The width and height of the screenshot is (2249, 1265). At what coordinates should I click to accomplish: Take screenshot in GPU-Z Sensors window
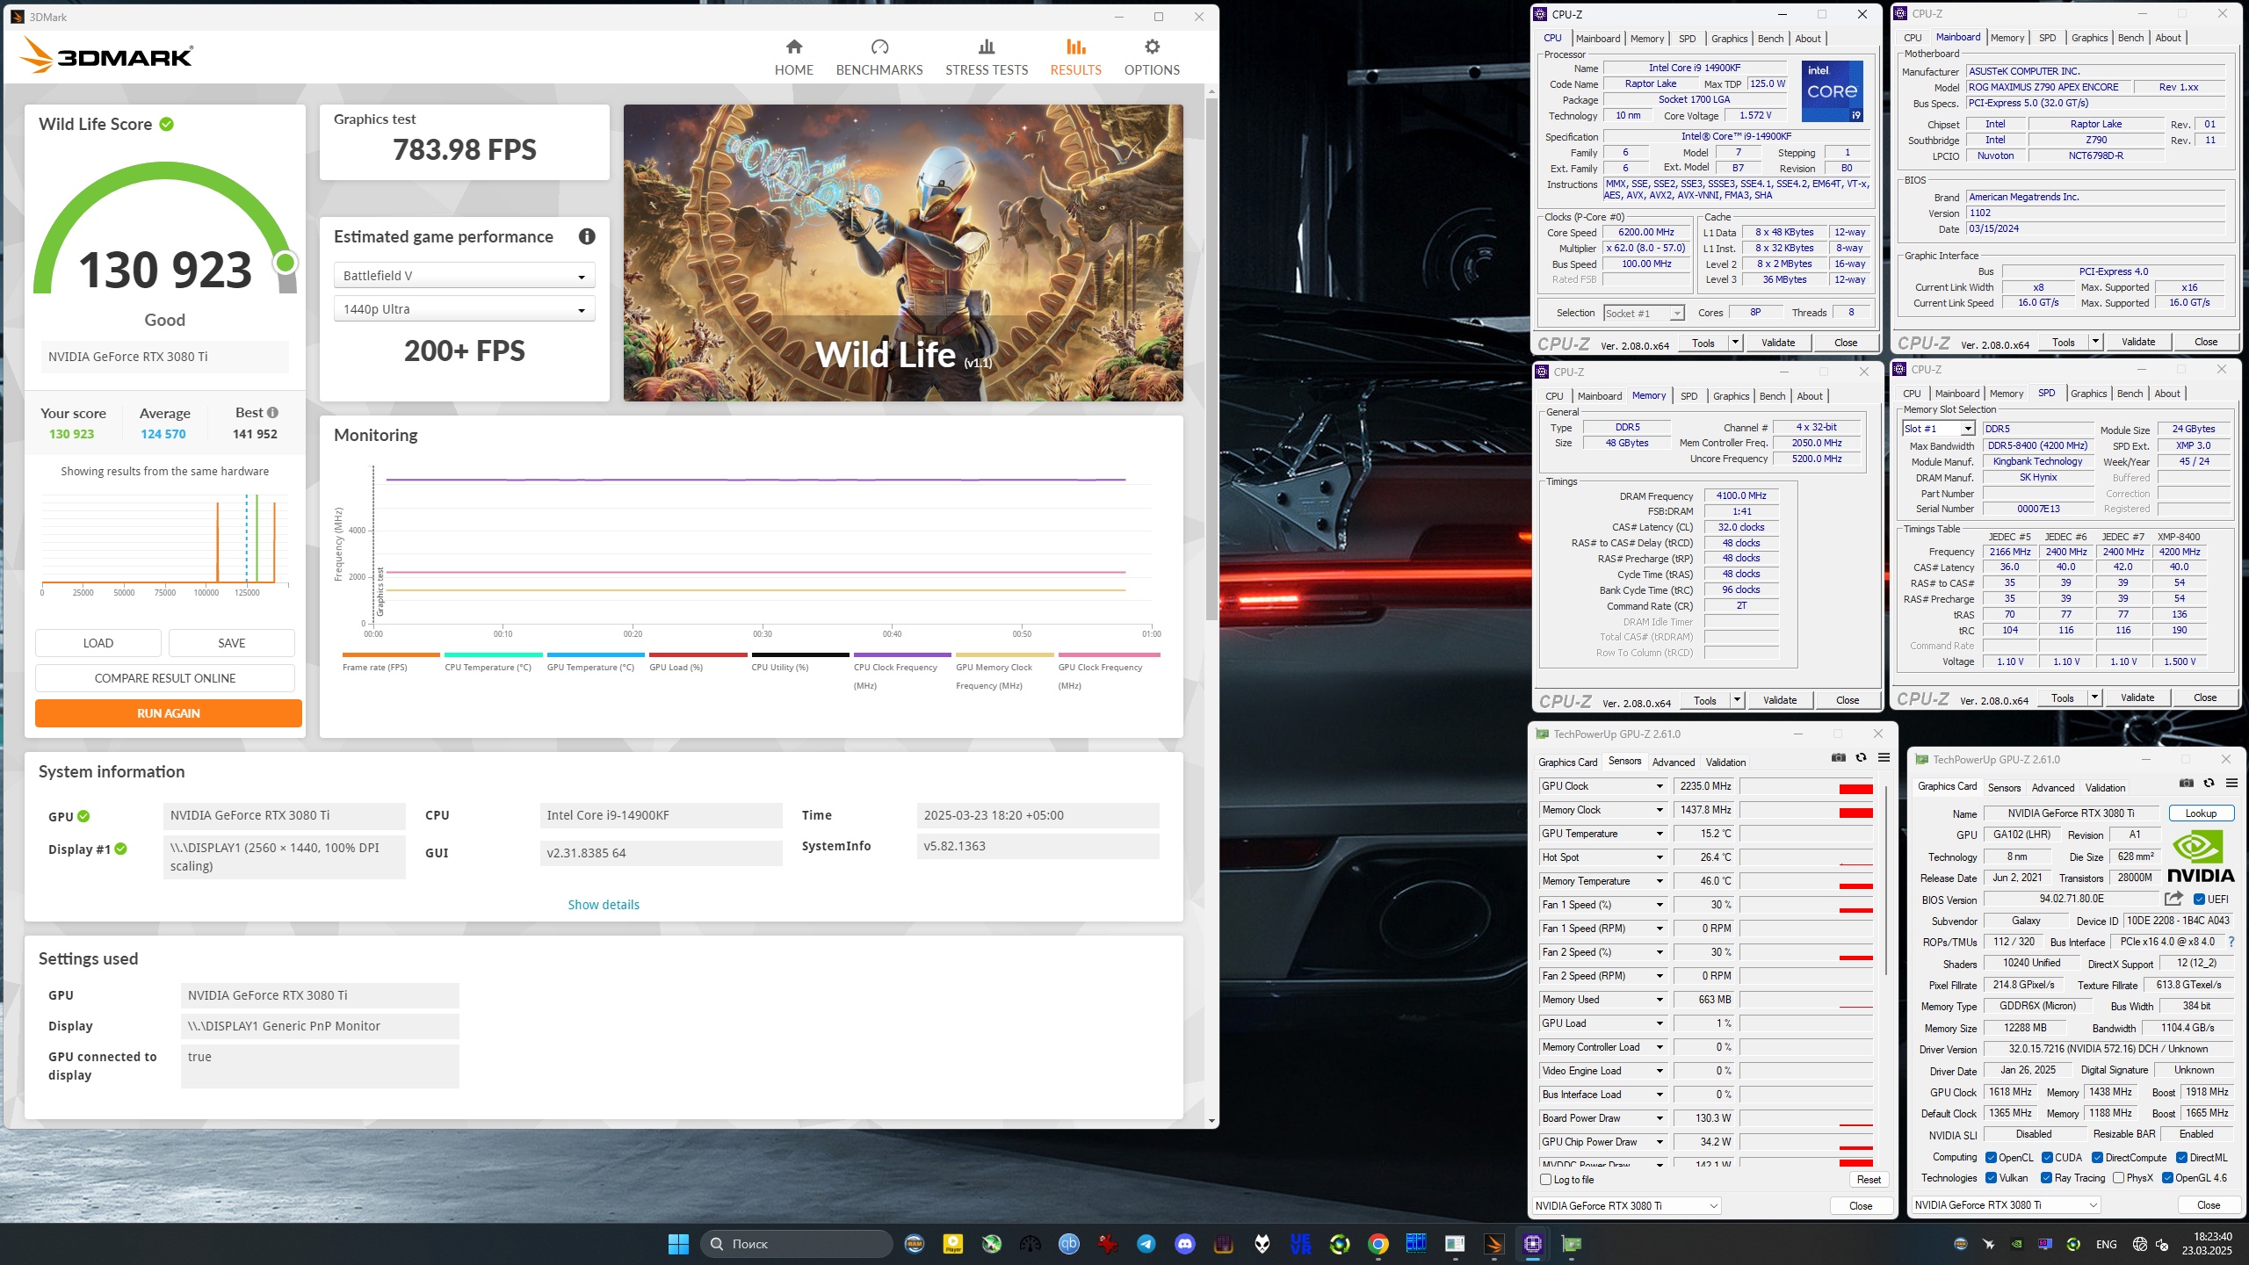(1838, 758)
